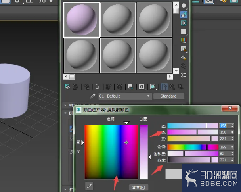241x192 pixels.
Task: Click the Make Unique icon
Action: [120, 87]
